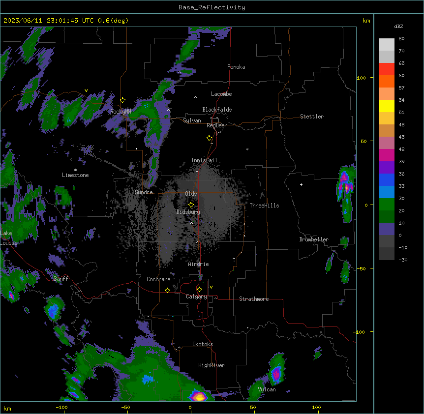Select the yellow diamond marker between Olds and Didsbury
This screenshot has height=414, width=424.
click(191, 205)
